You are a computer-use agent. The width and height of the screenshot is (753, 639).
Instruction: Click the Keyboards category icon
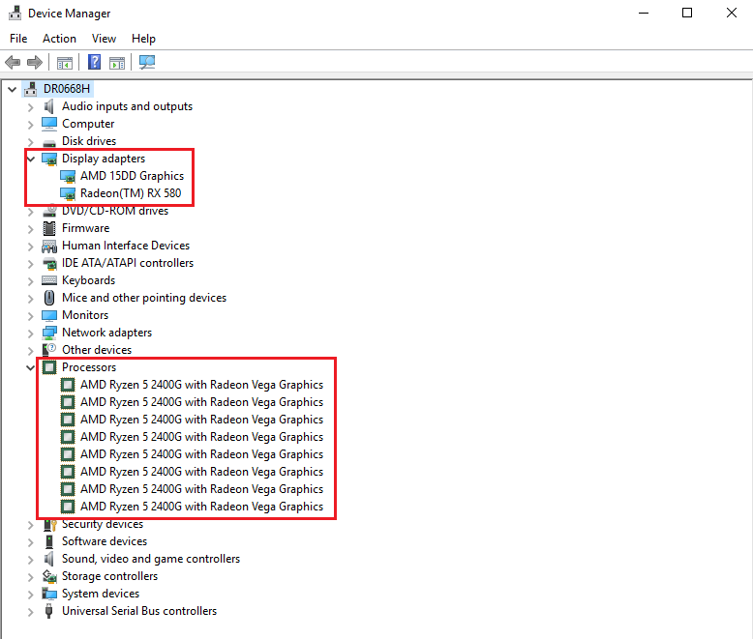point(49,280)
